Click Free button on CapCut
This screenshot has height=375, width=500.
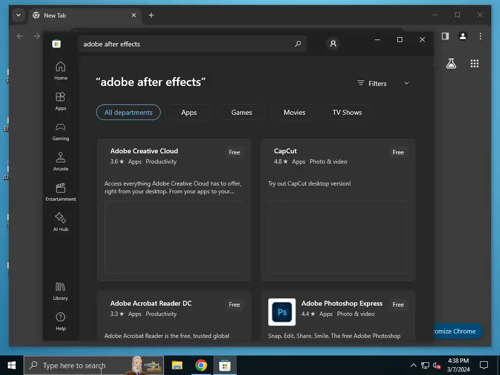click(x=398, y=152)
